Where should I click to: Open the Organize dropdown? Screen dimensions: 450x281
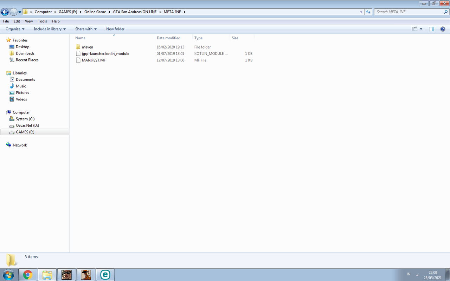15,29
